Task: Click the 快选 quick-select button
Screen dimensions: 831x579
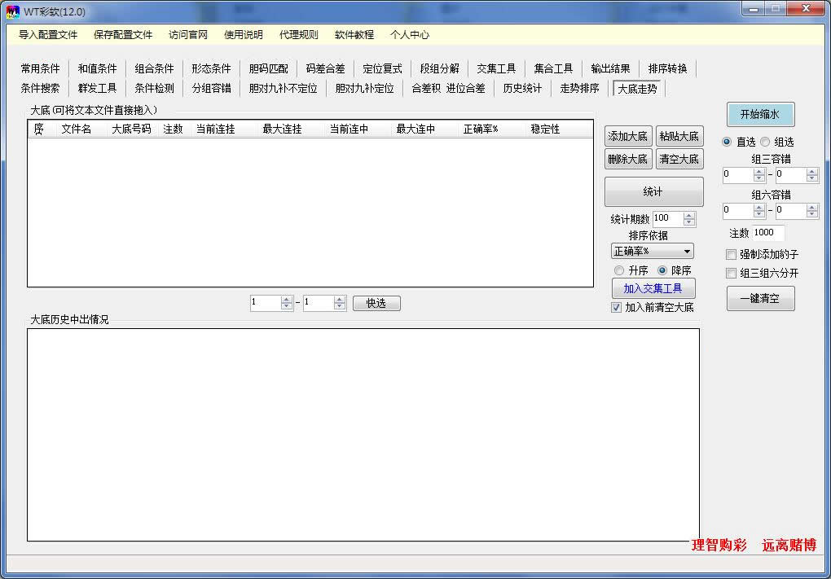Action: [x=376, y=303]
